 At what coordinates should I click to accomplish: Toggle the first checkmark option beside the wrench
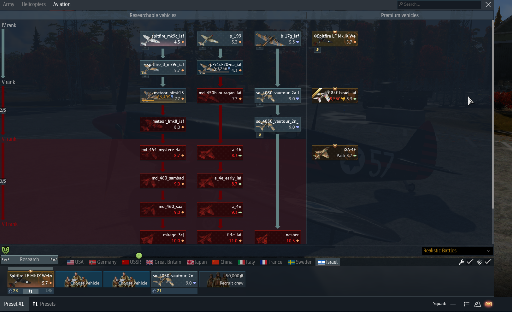(x=470, y=262)
